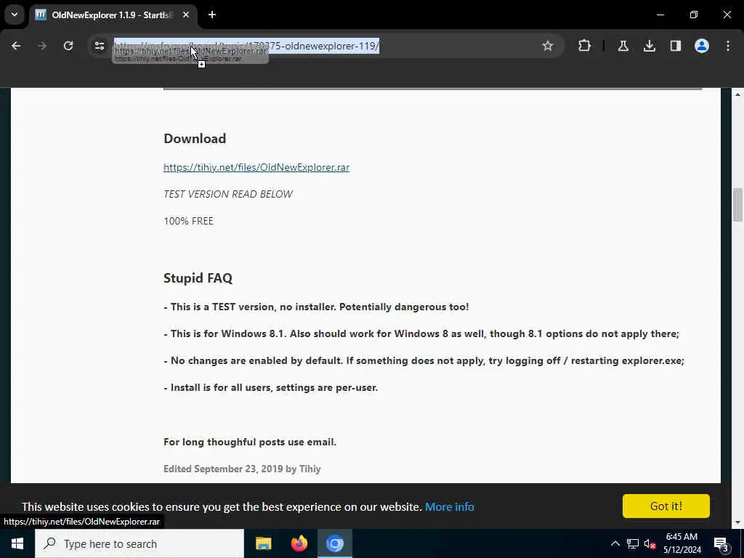Click the taskbar search box
This screenshot has width=744, height=558.
tap(139, 543)
